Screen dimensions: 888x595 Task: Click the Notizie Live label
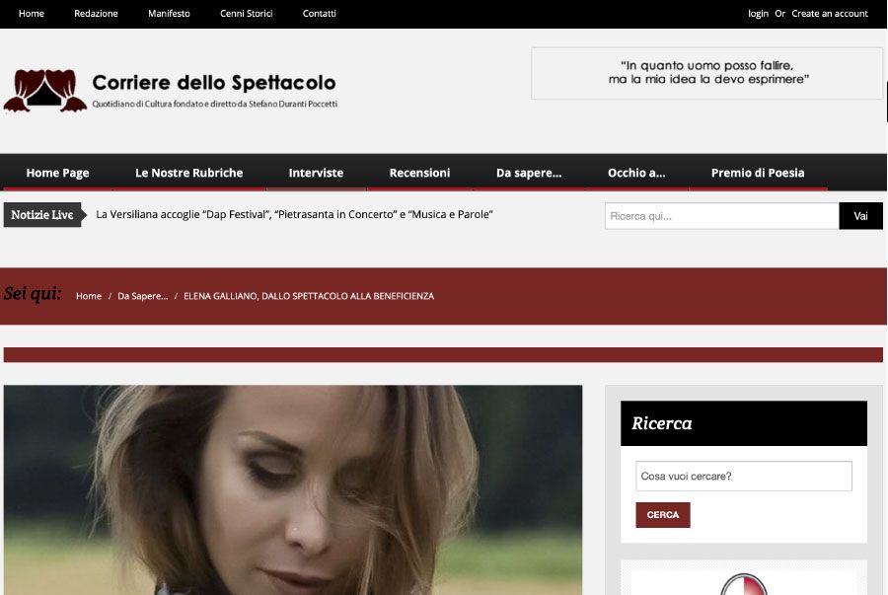44,214
